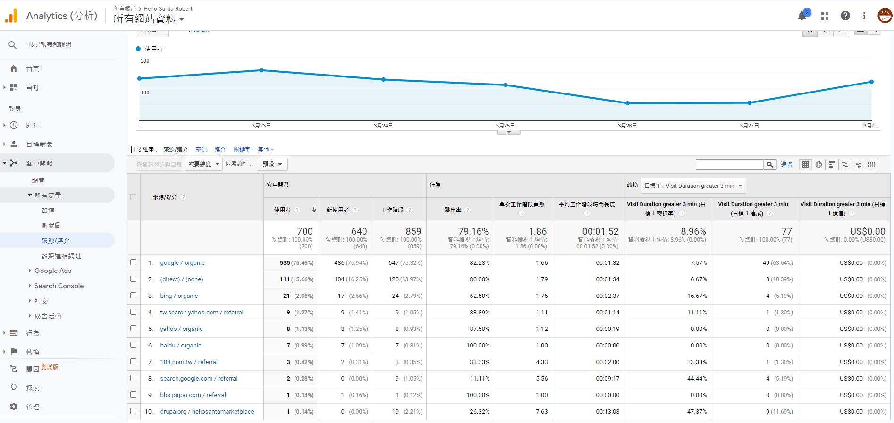Switch to pivot table view icon
The width and height of the screenshot is (894, 423).
pos(871,165)
